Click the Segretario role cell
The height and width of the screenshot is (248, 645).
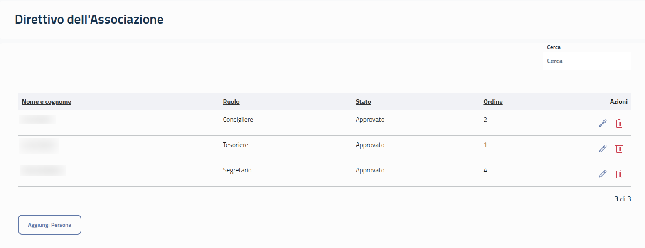tap(237, 170)
